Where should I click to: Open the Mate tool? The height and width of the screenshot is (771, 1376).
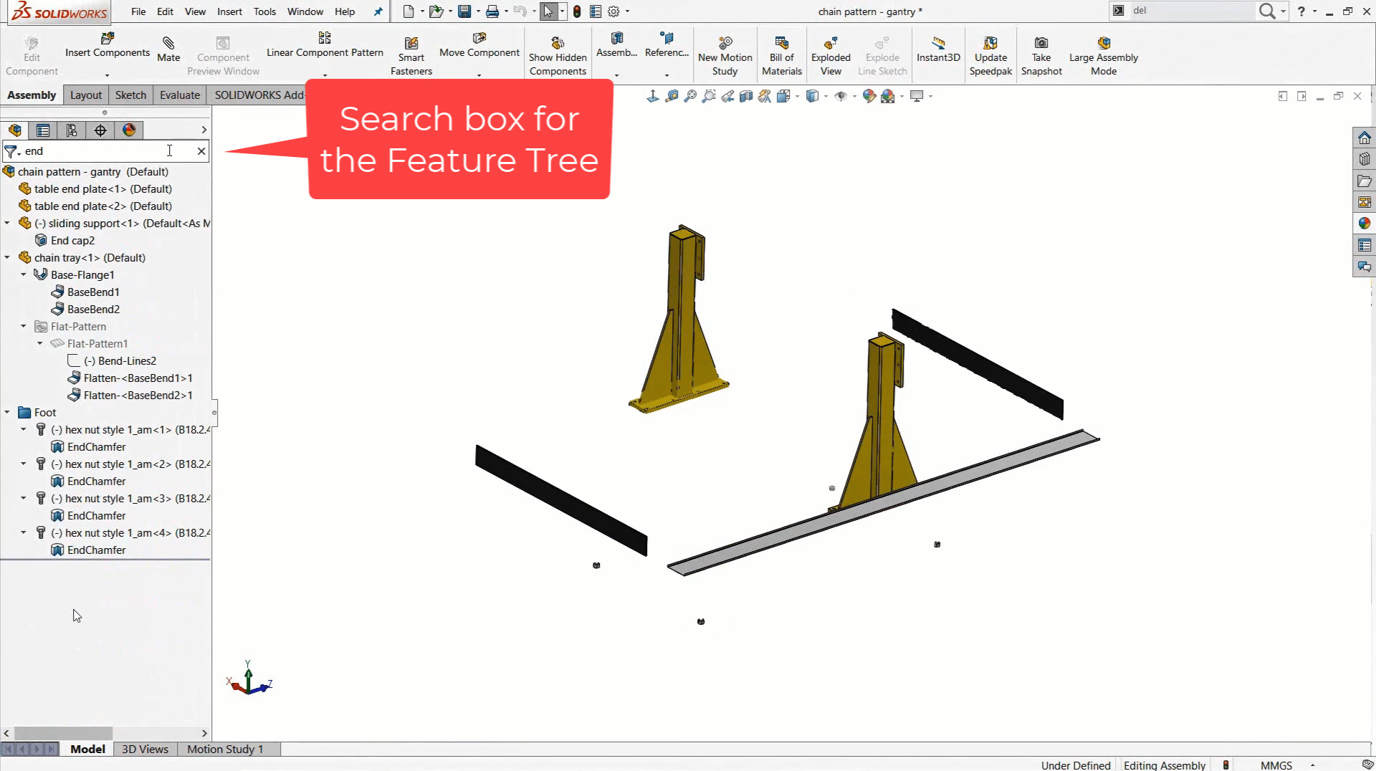coord(168,49)
